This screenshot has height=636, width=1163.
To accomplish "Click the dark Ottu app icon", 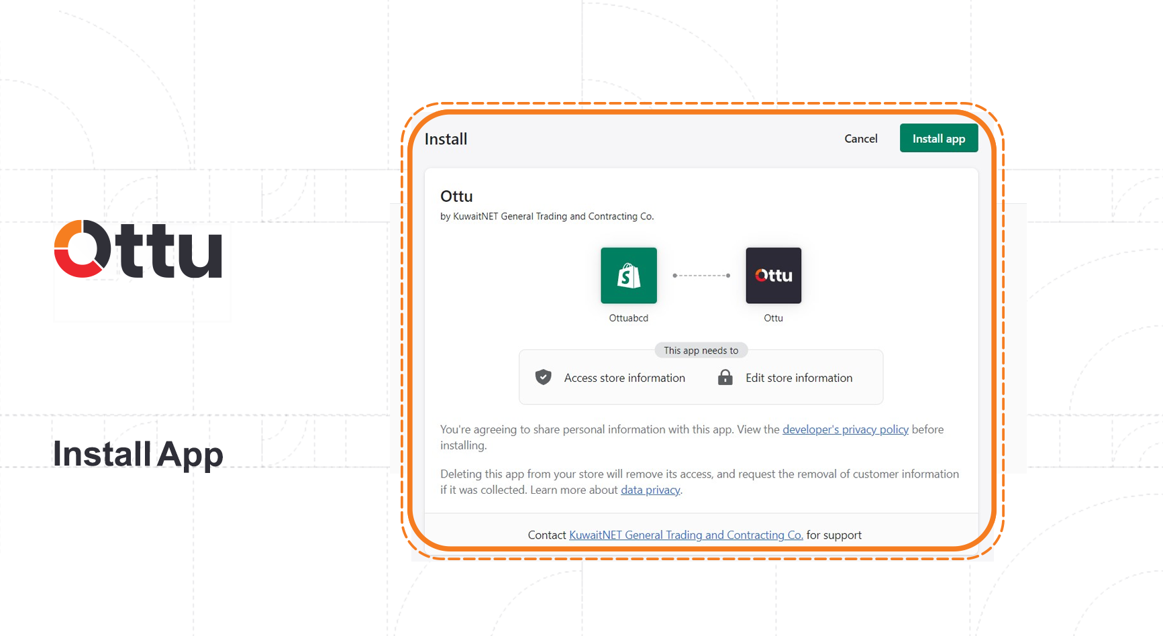I will click(773, 276).
